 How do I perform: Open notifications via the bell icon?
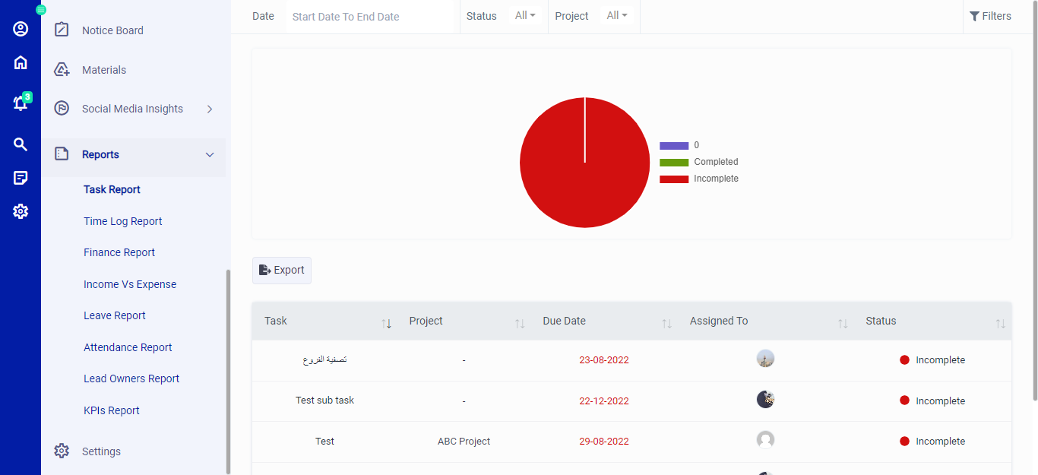click(x=20, y=103)
